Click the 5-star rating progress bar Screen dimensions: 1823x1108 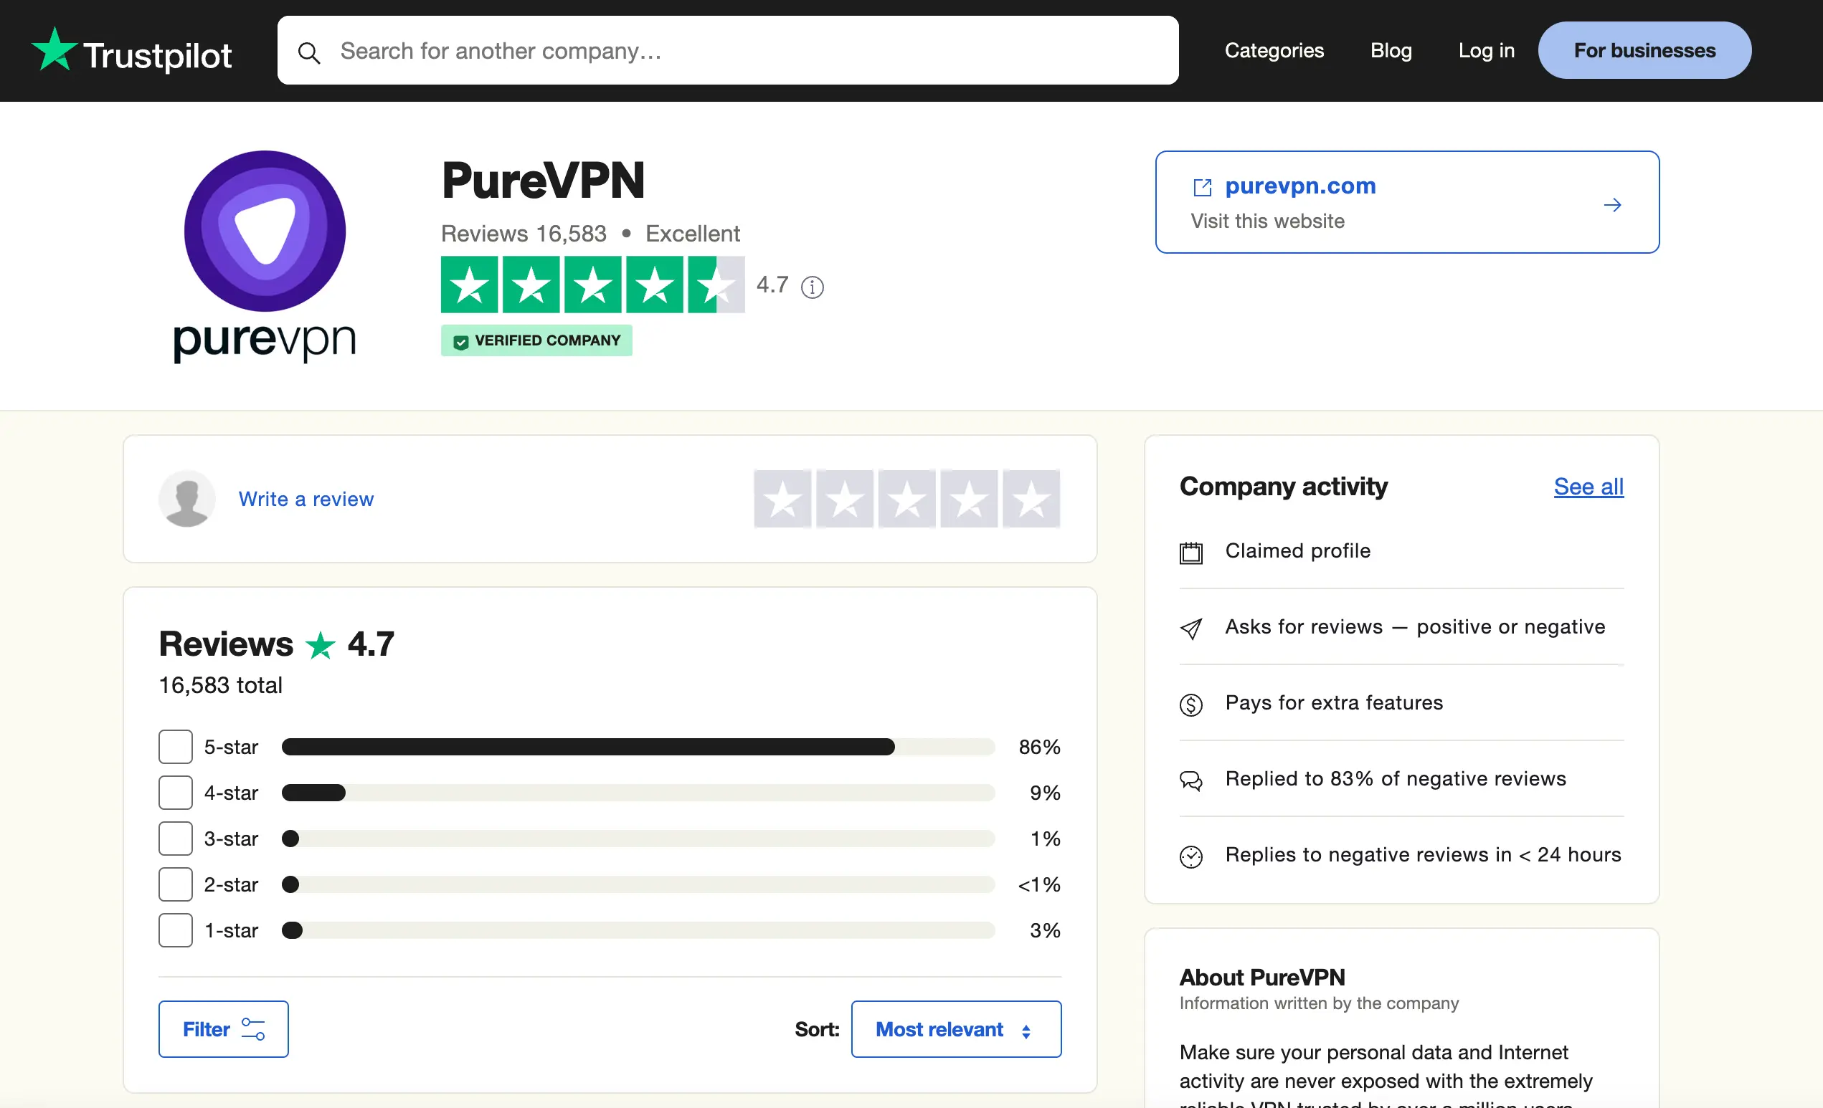pyautogui.click(x=638, y=747)
